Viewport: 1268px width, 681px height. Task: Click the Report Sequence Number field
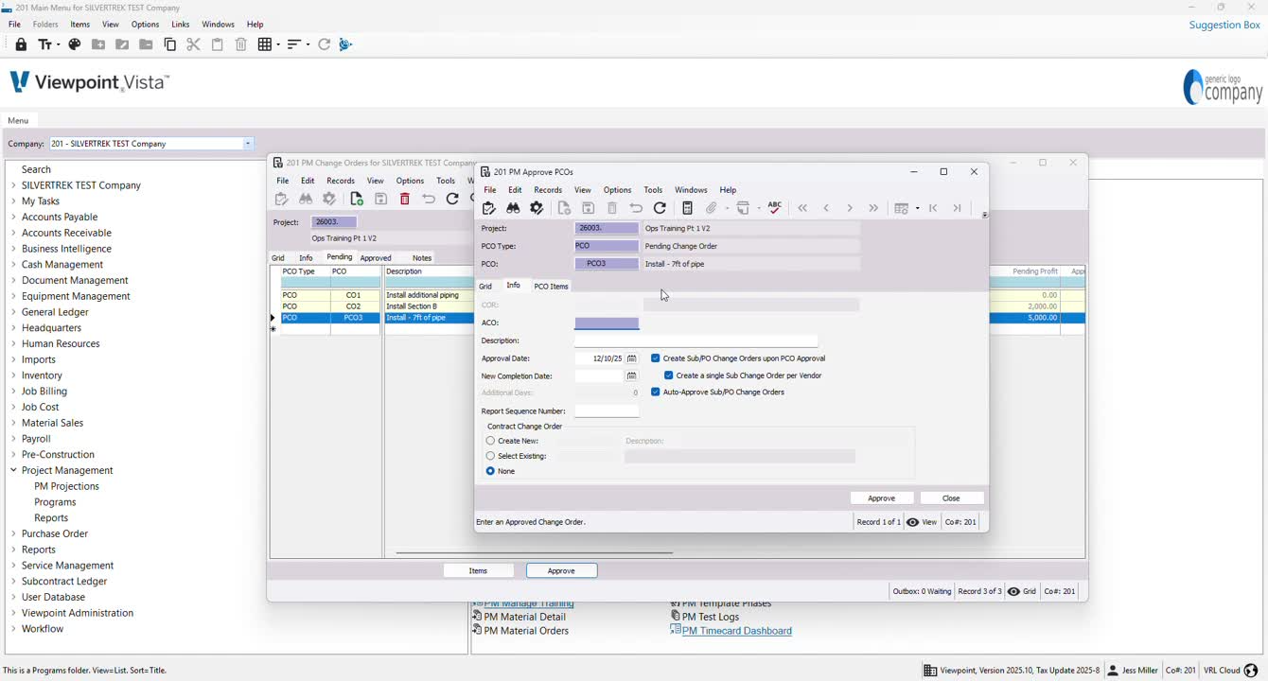[x=607, y=411]
